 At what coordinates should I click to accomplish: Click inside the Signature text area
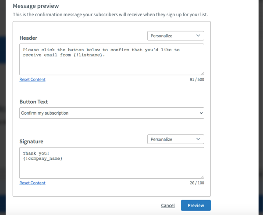112,163
